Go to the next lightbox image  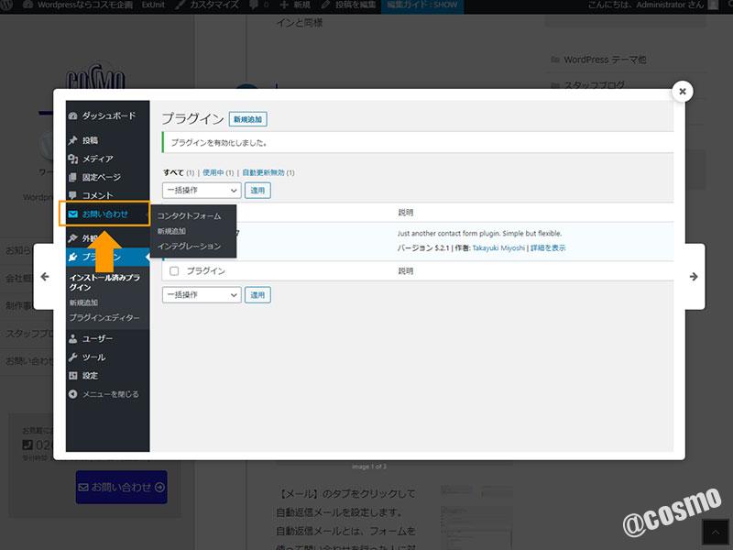tap(694, 277)
